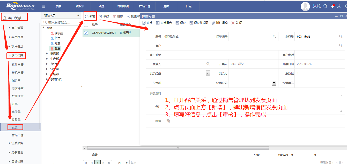
Task: Click search icon in 订单编号 field
Action: click(x=274, y=37)
